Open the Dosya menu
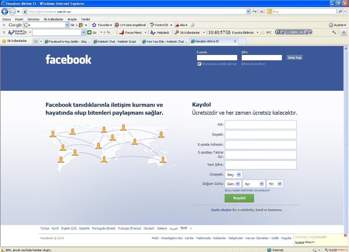 pos(7,19)
